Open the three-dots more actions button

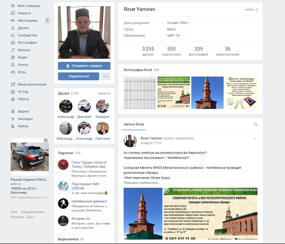pyautogui.click(x=106, y=76)
